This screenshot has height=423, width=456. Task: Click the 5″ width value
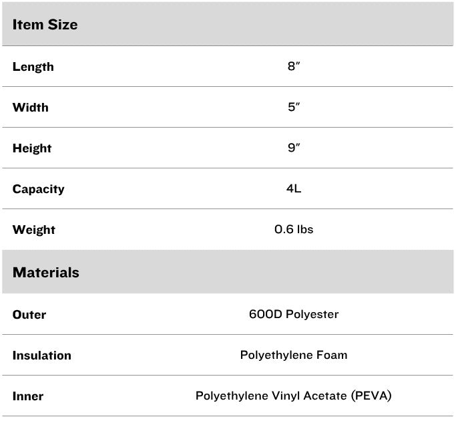tap(294, 108)
